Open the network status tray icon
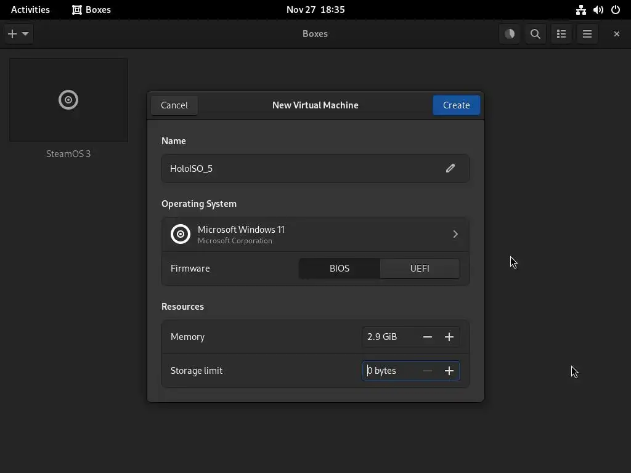The width and height of the screenshot is (631, 473). 580,10
